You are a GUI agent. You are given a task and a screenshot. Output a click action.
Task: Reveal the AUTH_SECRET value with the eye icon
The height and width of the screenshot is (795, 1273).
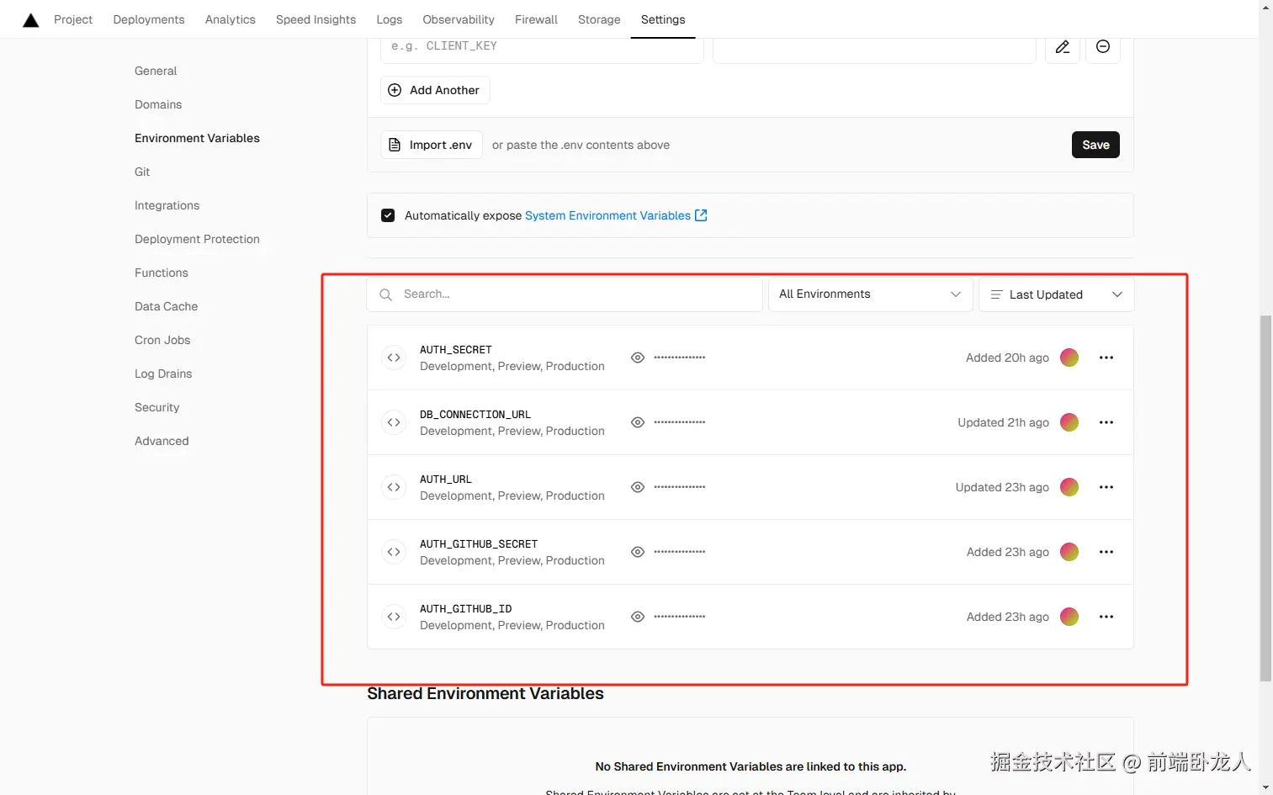point(638,358)
